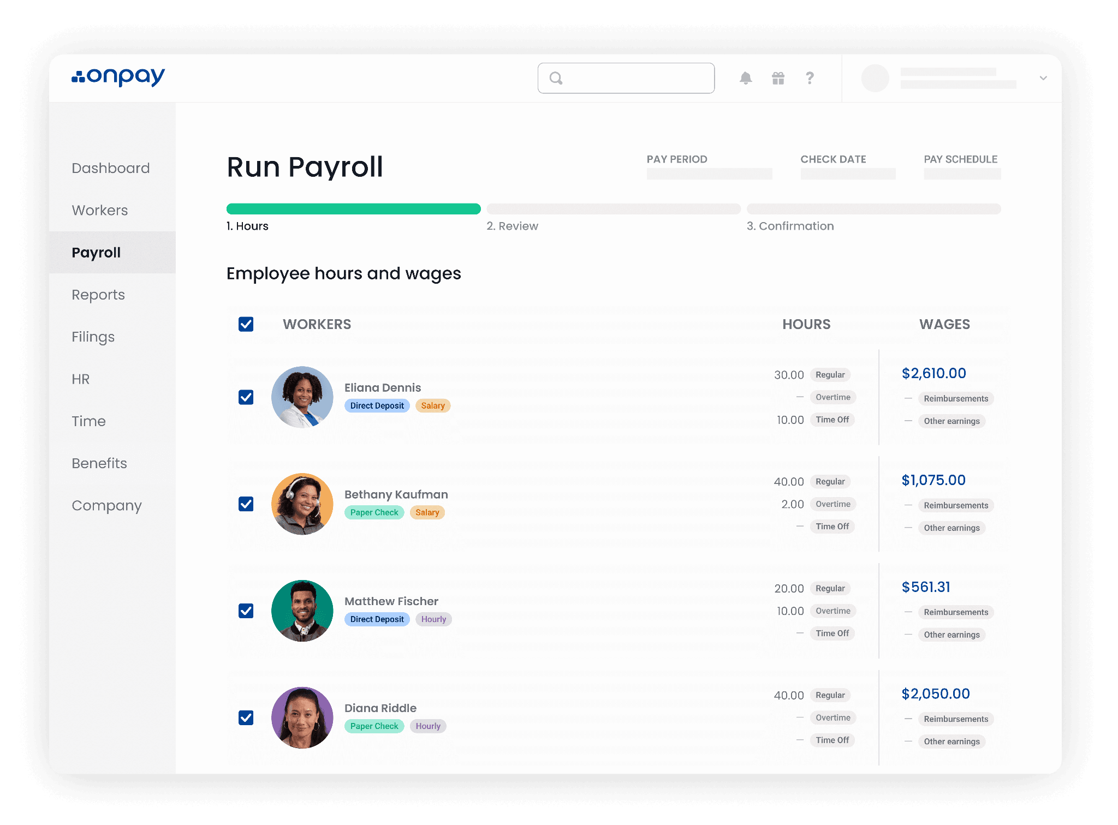Image resolution: width=1118 pixels, height=825 pixels.
Task: Click Eliana's Regular hours 30.00
Action: [x=789, y=375]
